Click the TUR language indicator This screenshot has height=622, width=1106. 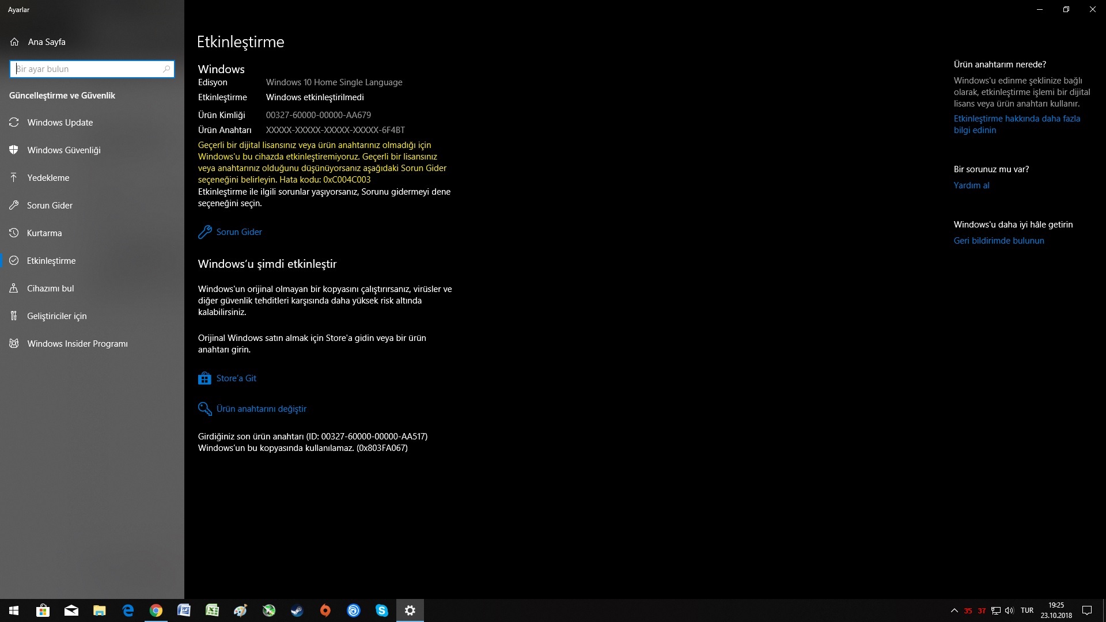click(x=1027, y=610)
